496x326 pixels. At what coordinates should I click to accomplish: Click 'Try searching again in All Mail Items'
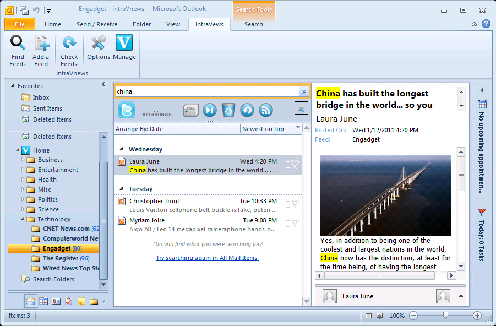[x=207, y=258]
